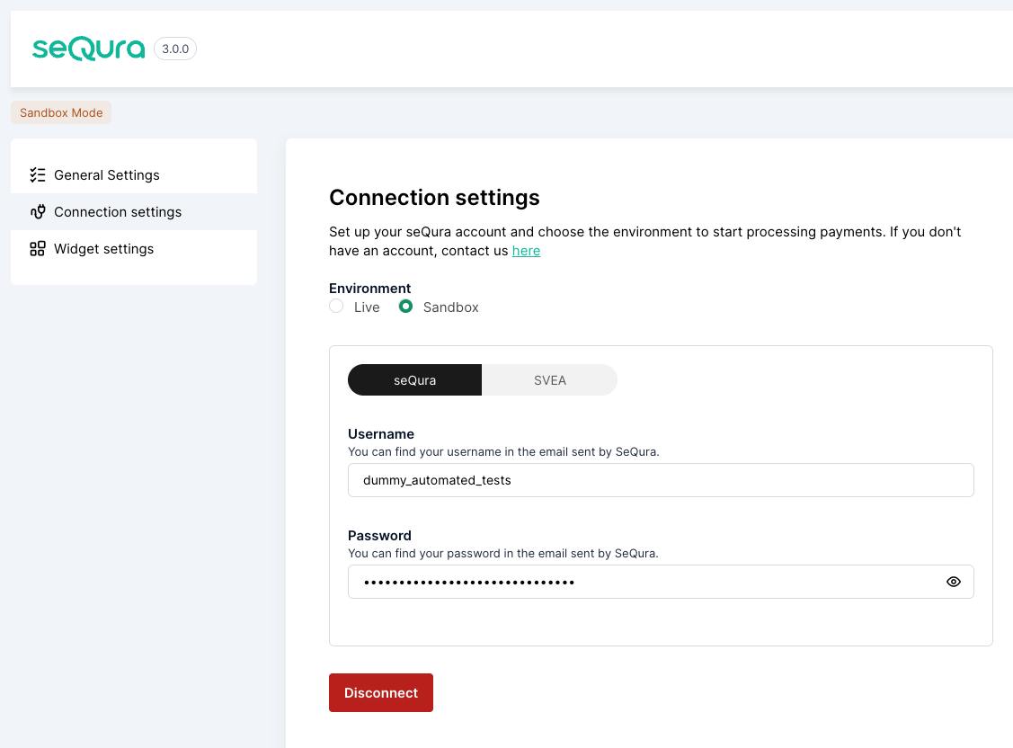1013x748 pixels.
Task: Click the Password field label
Action: coord(379,536)
